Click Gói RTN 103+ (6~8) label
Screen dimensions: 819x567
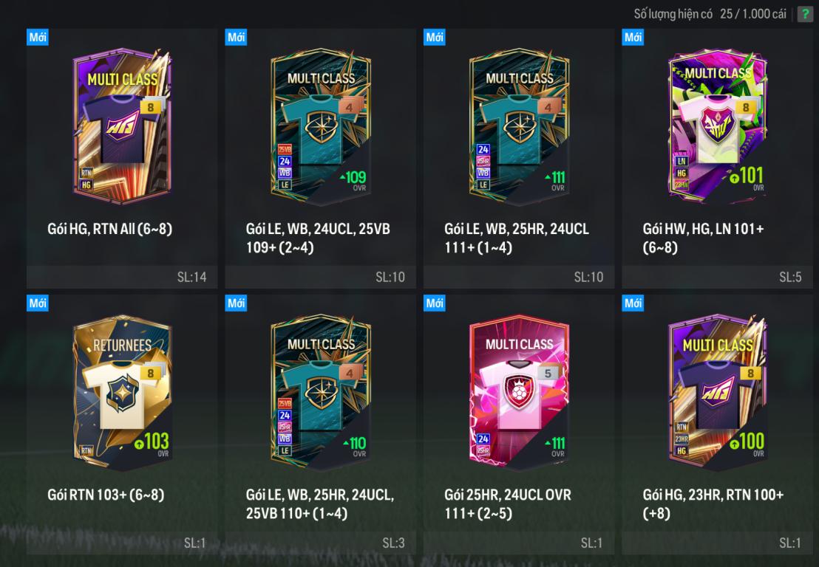tap(106, 495)
